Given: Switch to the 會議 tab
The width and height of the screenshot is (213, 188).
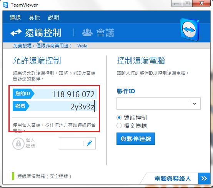Looking at the screenshot, I should (98, 32).
